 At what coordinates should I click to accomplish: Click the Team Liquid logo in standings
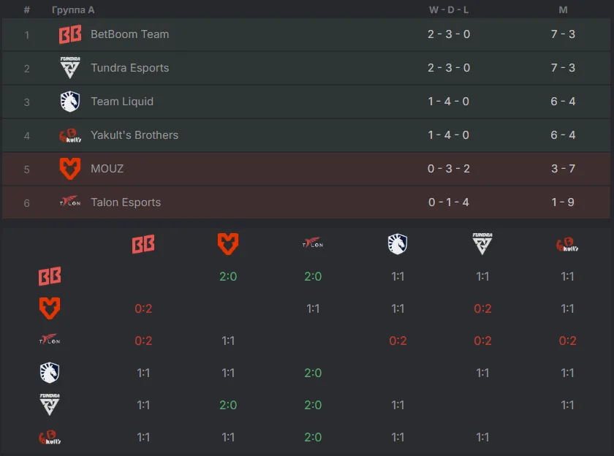70,102
